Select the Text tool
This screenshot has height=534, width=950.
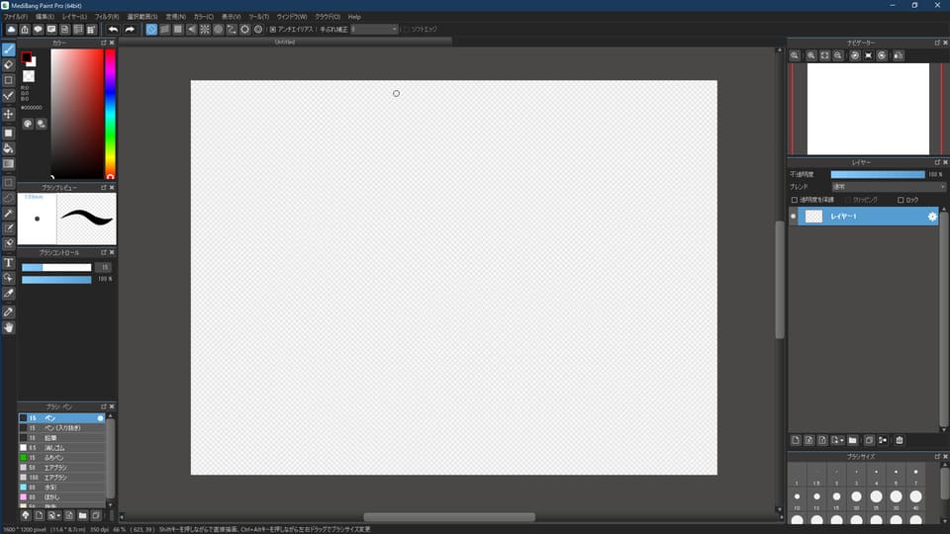(x=9, y=262)
